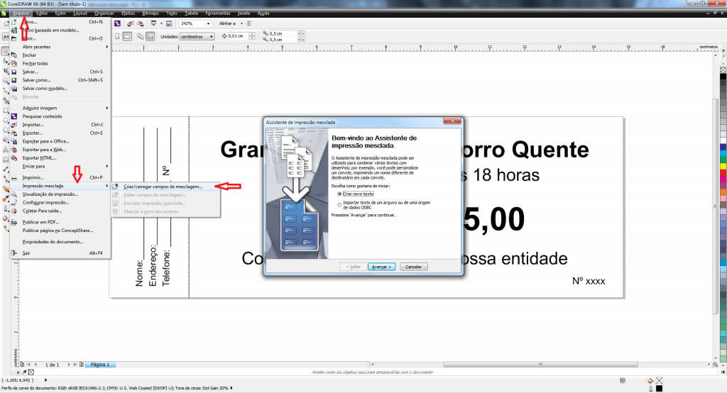The image size is (727, 393).
Task: Click the Imprimir printer icon
Action: (14, 177)
